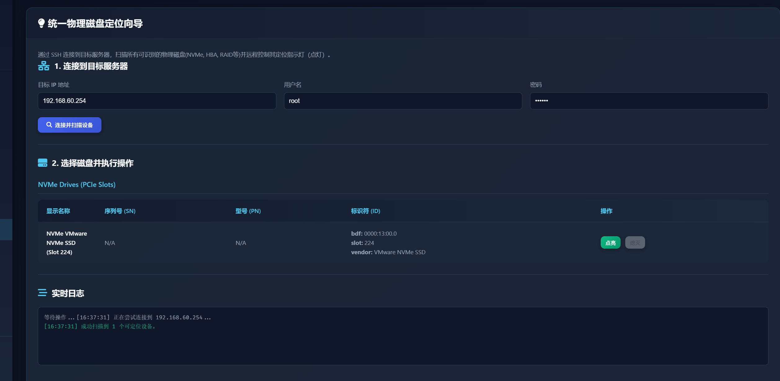Focus the 用户名 field containing root

click(x=403, y=101)
